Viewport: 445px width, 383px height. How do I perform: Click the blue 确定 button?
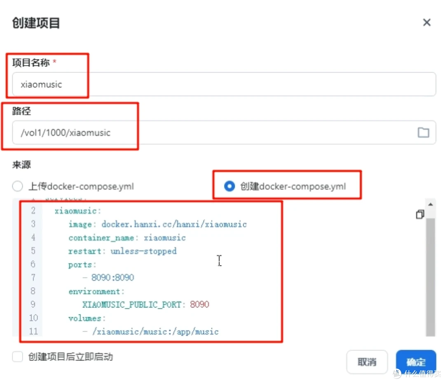[416, 362]
